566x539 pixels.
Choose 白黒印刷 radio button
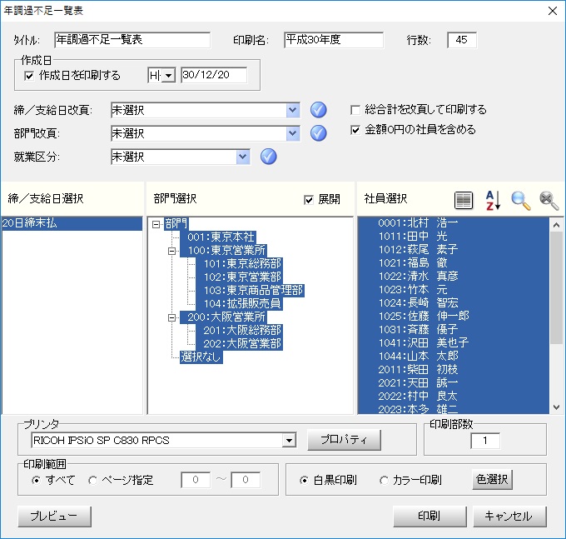[305, 480]
